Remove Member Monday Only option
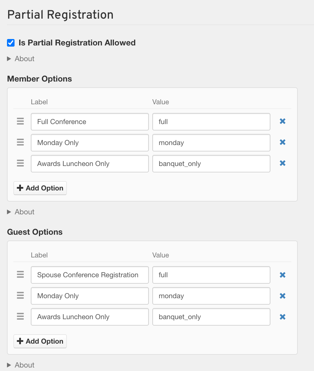The height and width of the screenshot is (371, 314). 283,142
